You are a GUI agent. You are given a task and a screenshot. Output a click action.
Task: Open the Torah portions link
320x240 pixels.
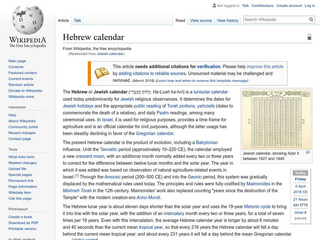point(181,106)
